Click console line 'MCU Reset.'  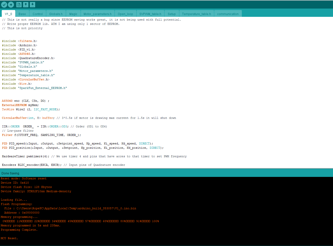[x=10, y=238]
